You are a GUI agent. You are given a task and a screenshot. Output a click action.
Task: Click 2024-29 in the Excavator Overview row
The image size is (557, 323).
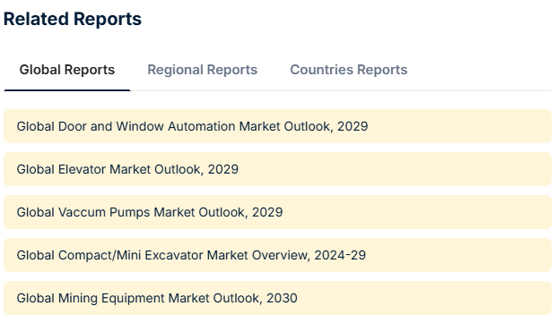pyautogui.click(x=340, y=255)
